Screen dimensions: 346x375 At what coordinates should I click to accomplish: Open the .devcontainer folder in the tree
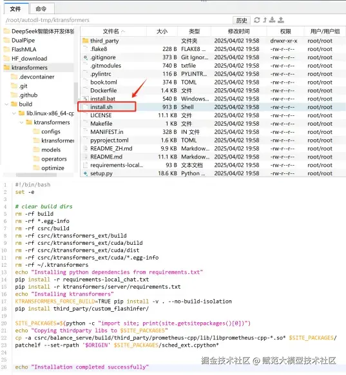tap(37, 77)
